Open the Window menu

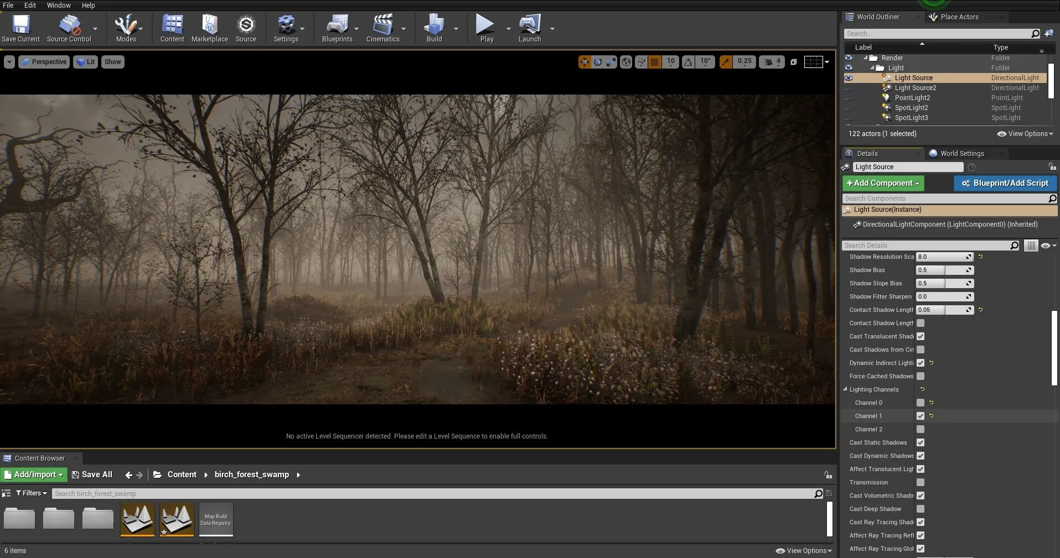59,5
